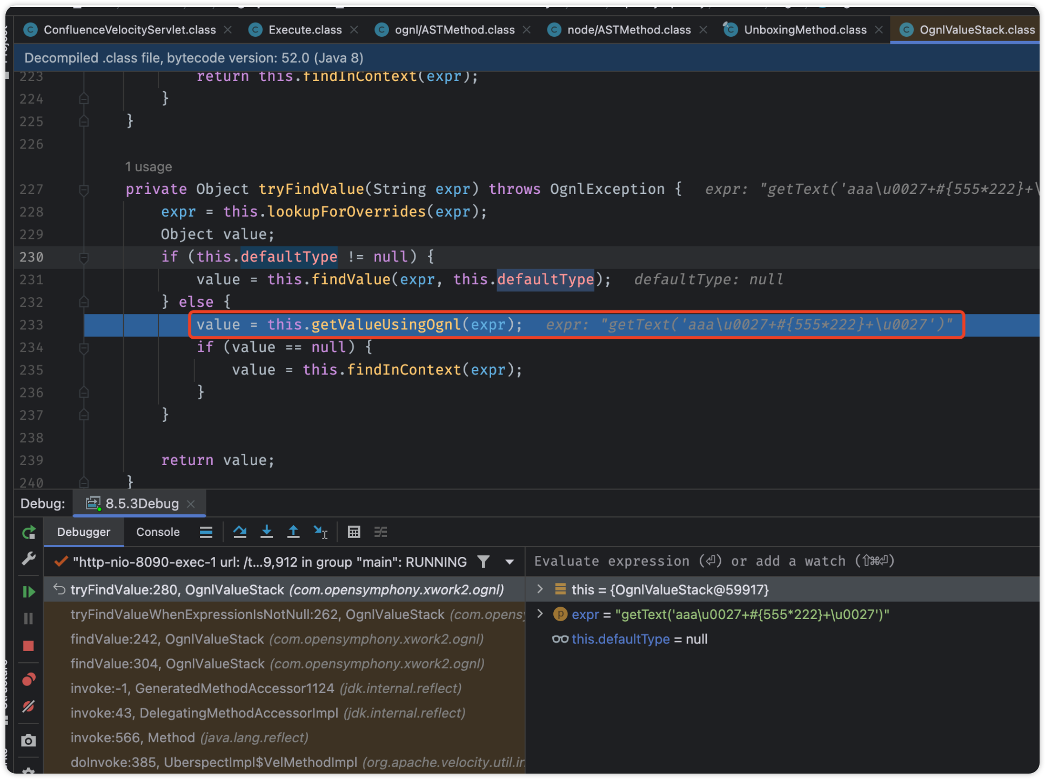Select the node/ASTMethod.class tab
Viewport: 1045px width, 779px height.
(628, 30)
